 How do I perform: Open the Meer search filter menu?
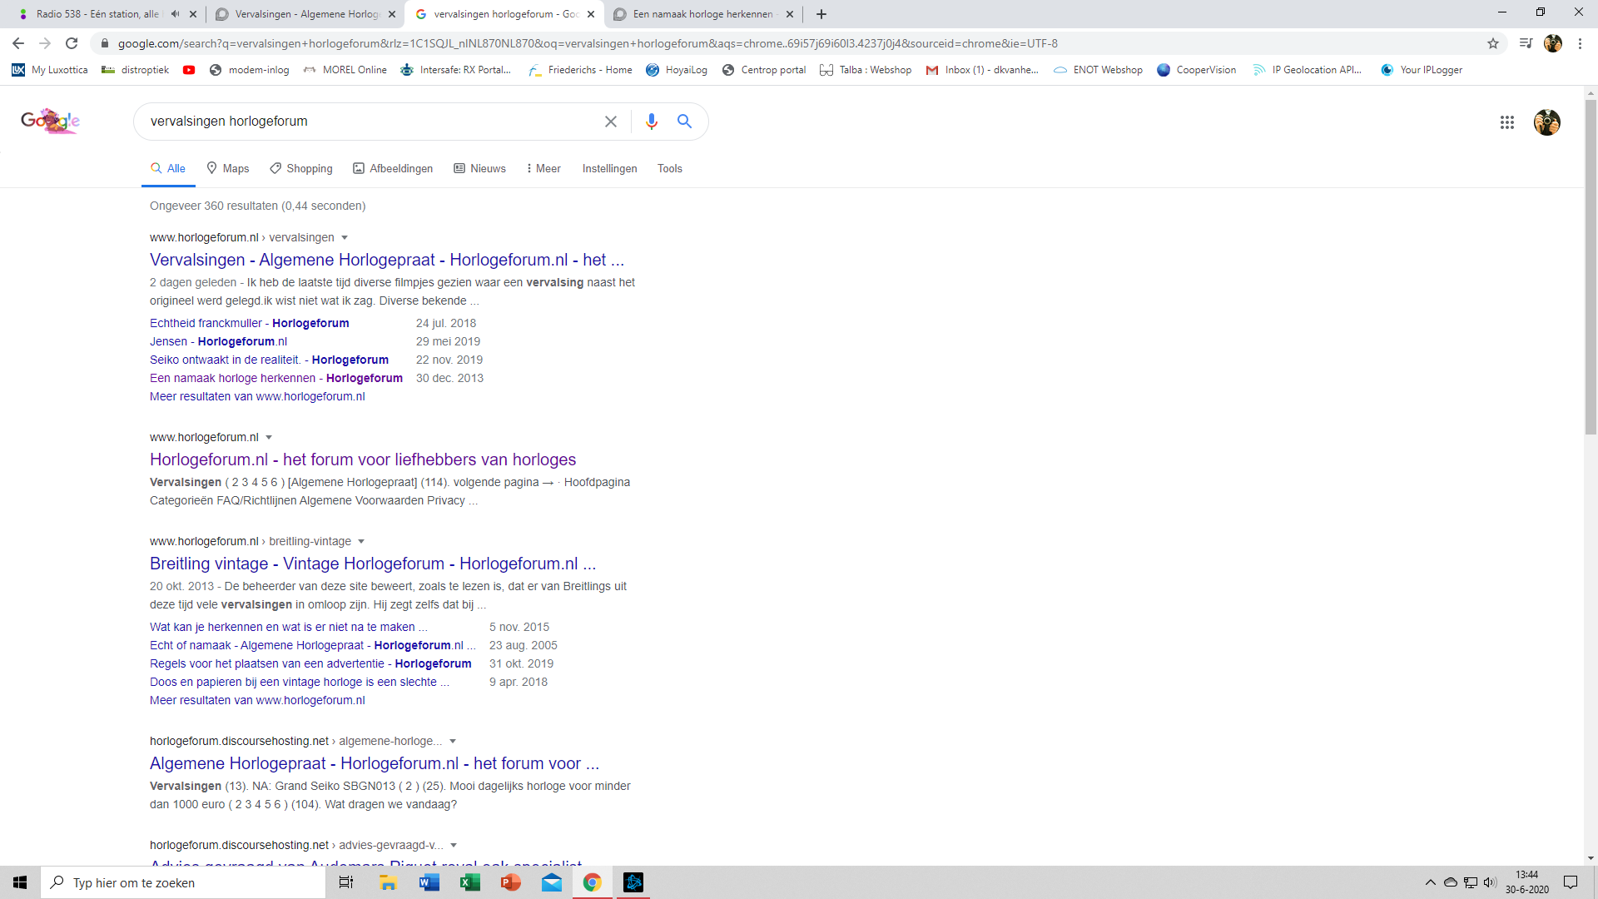click(x=543, y=168)
